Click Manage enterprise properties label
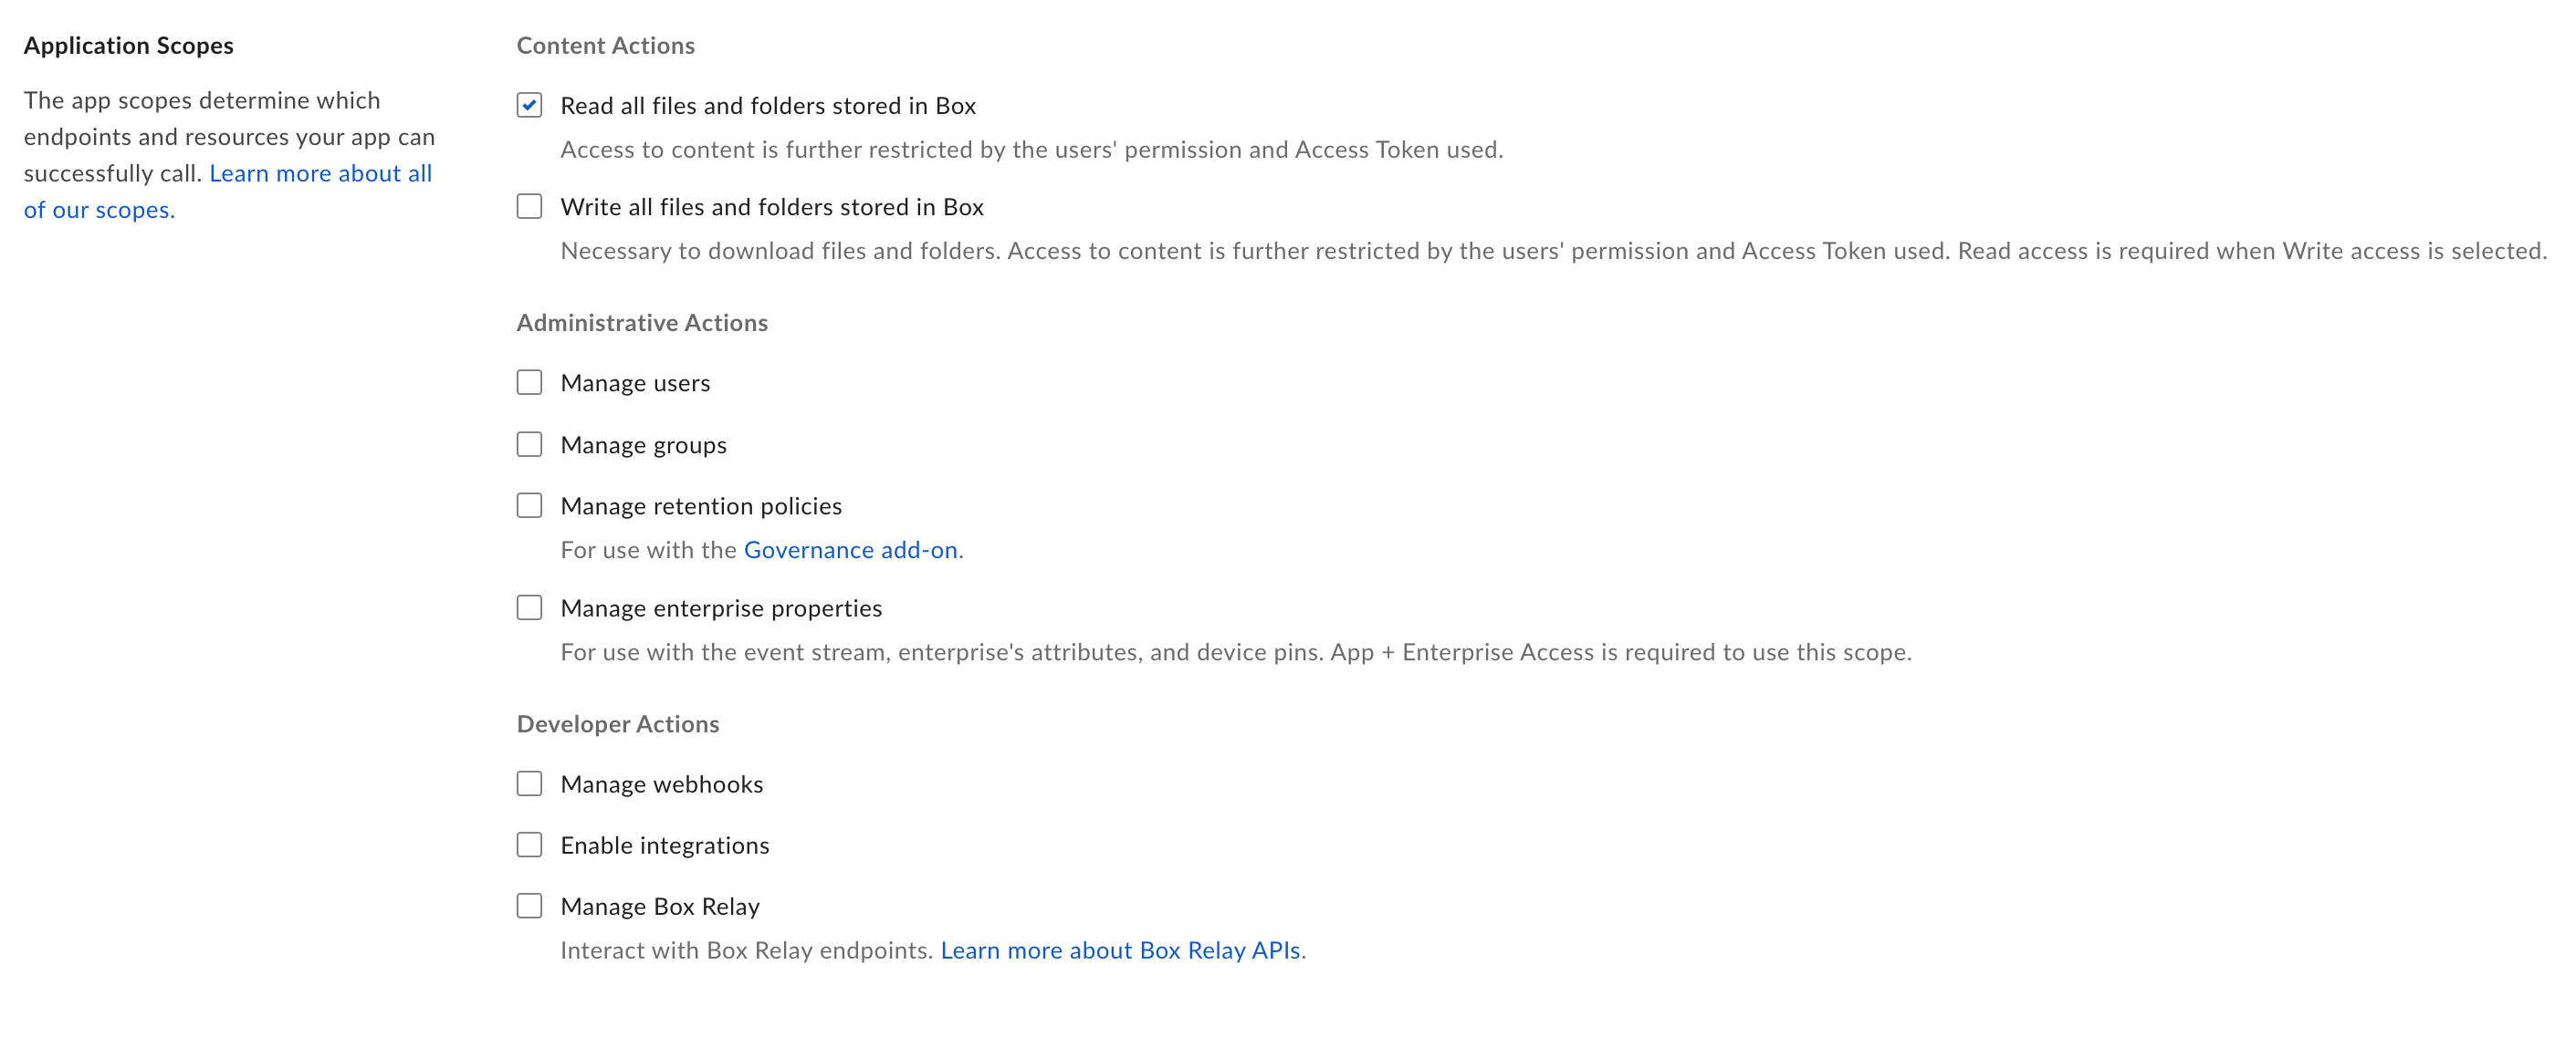 pos(720,608)
